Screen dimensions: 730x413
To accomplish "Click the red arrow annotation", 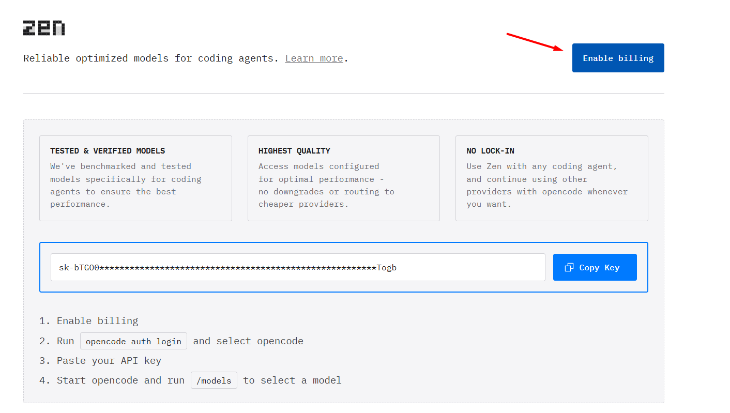I will [x=535, y=42].
